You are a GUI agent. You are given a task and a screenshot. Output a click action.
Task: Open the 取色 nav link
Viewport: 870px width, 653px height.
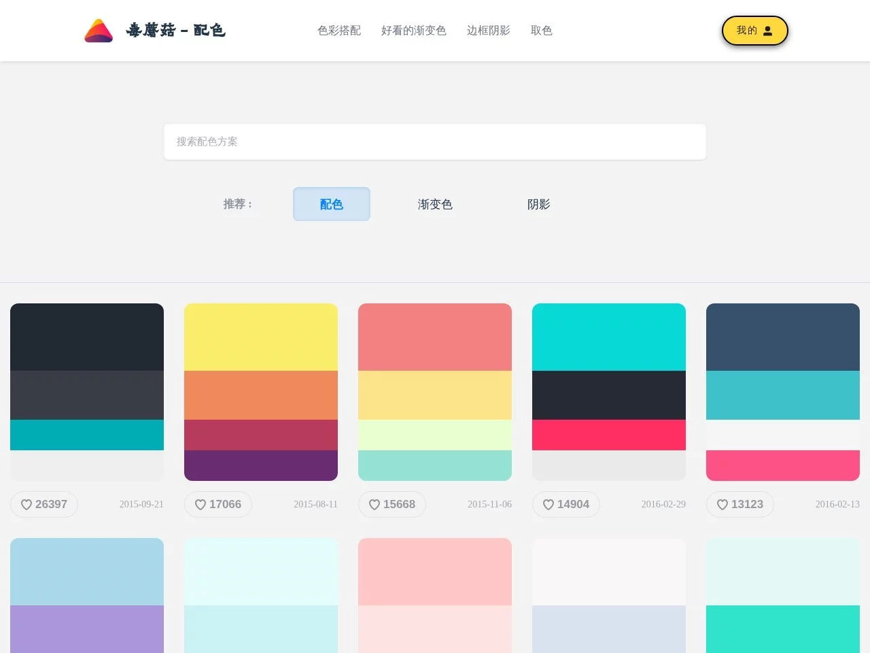point(541,31)
